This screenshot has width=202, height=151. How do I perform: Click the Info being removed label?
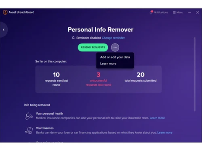click(x=37, y=105)
